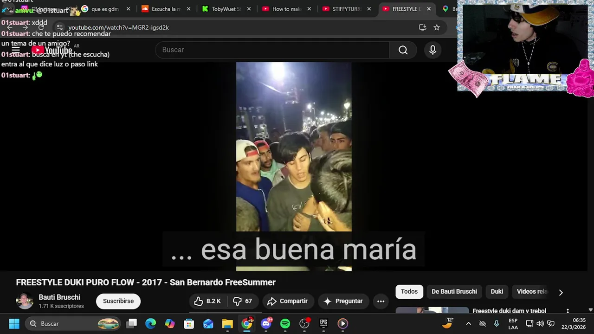Open the YouTube hamburger guide menu
This screenshot has width=594, height=334.
16,50
